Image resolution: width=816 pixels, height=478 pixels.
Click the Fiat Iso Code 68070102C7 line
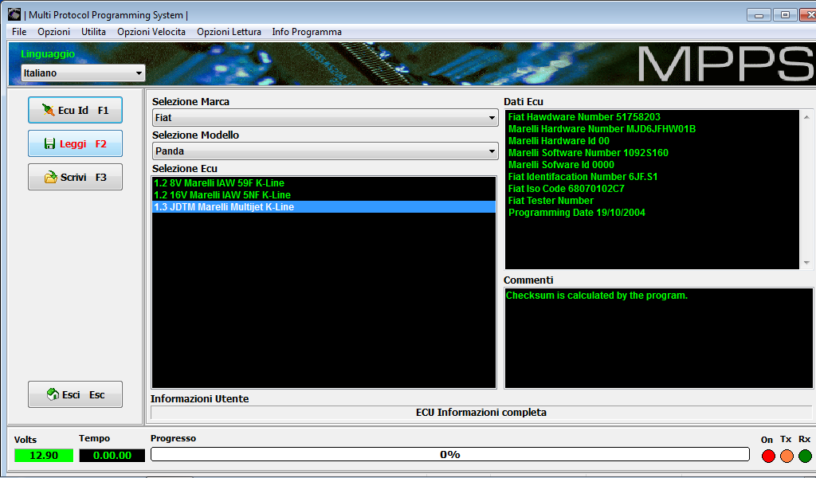pos(567,189)
